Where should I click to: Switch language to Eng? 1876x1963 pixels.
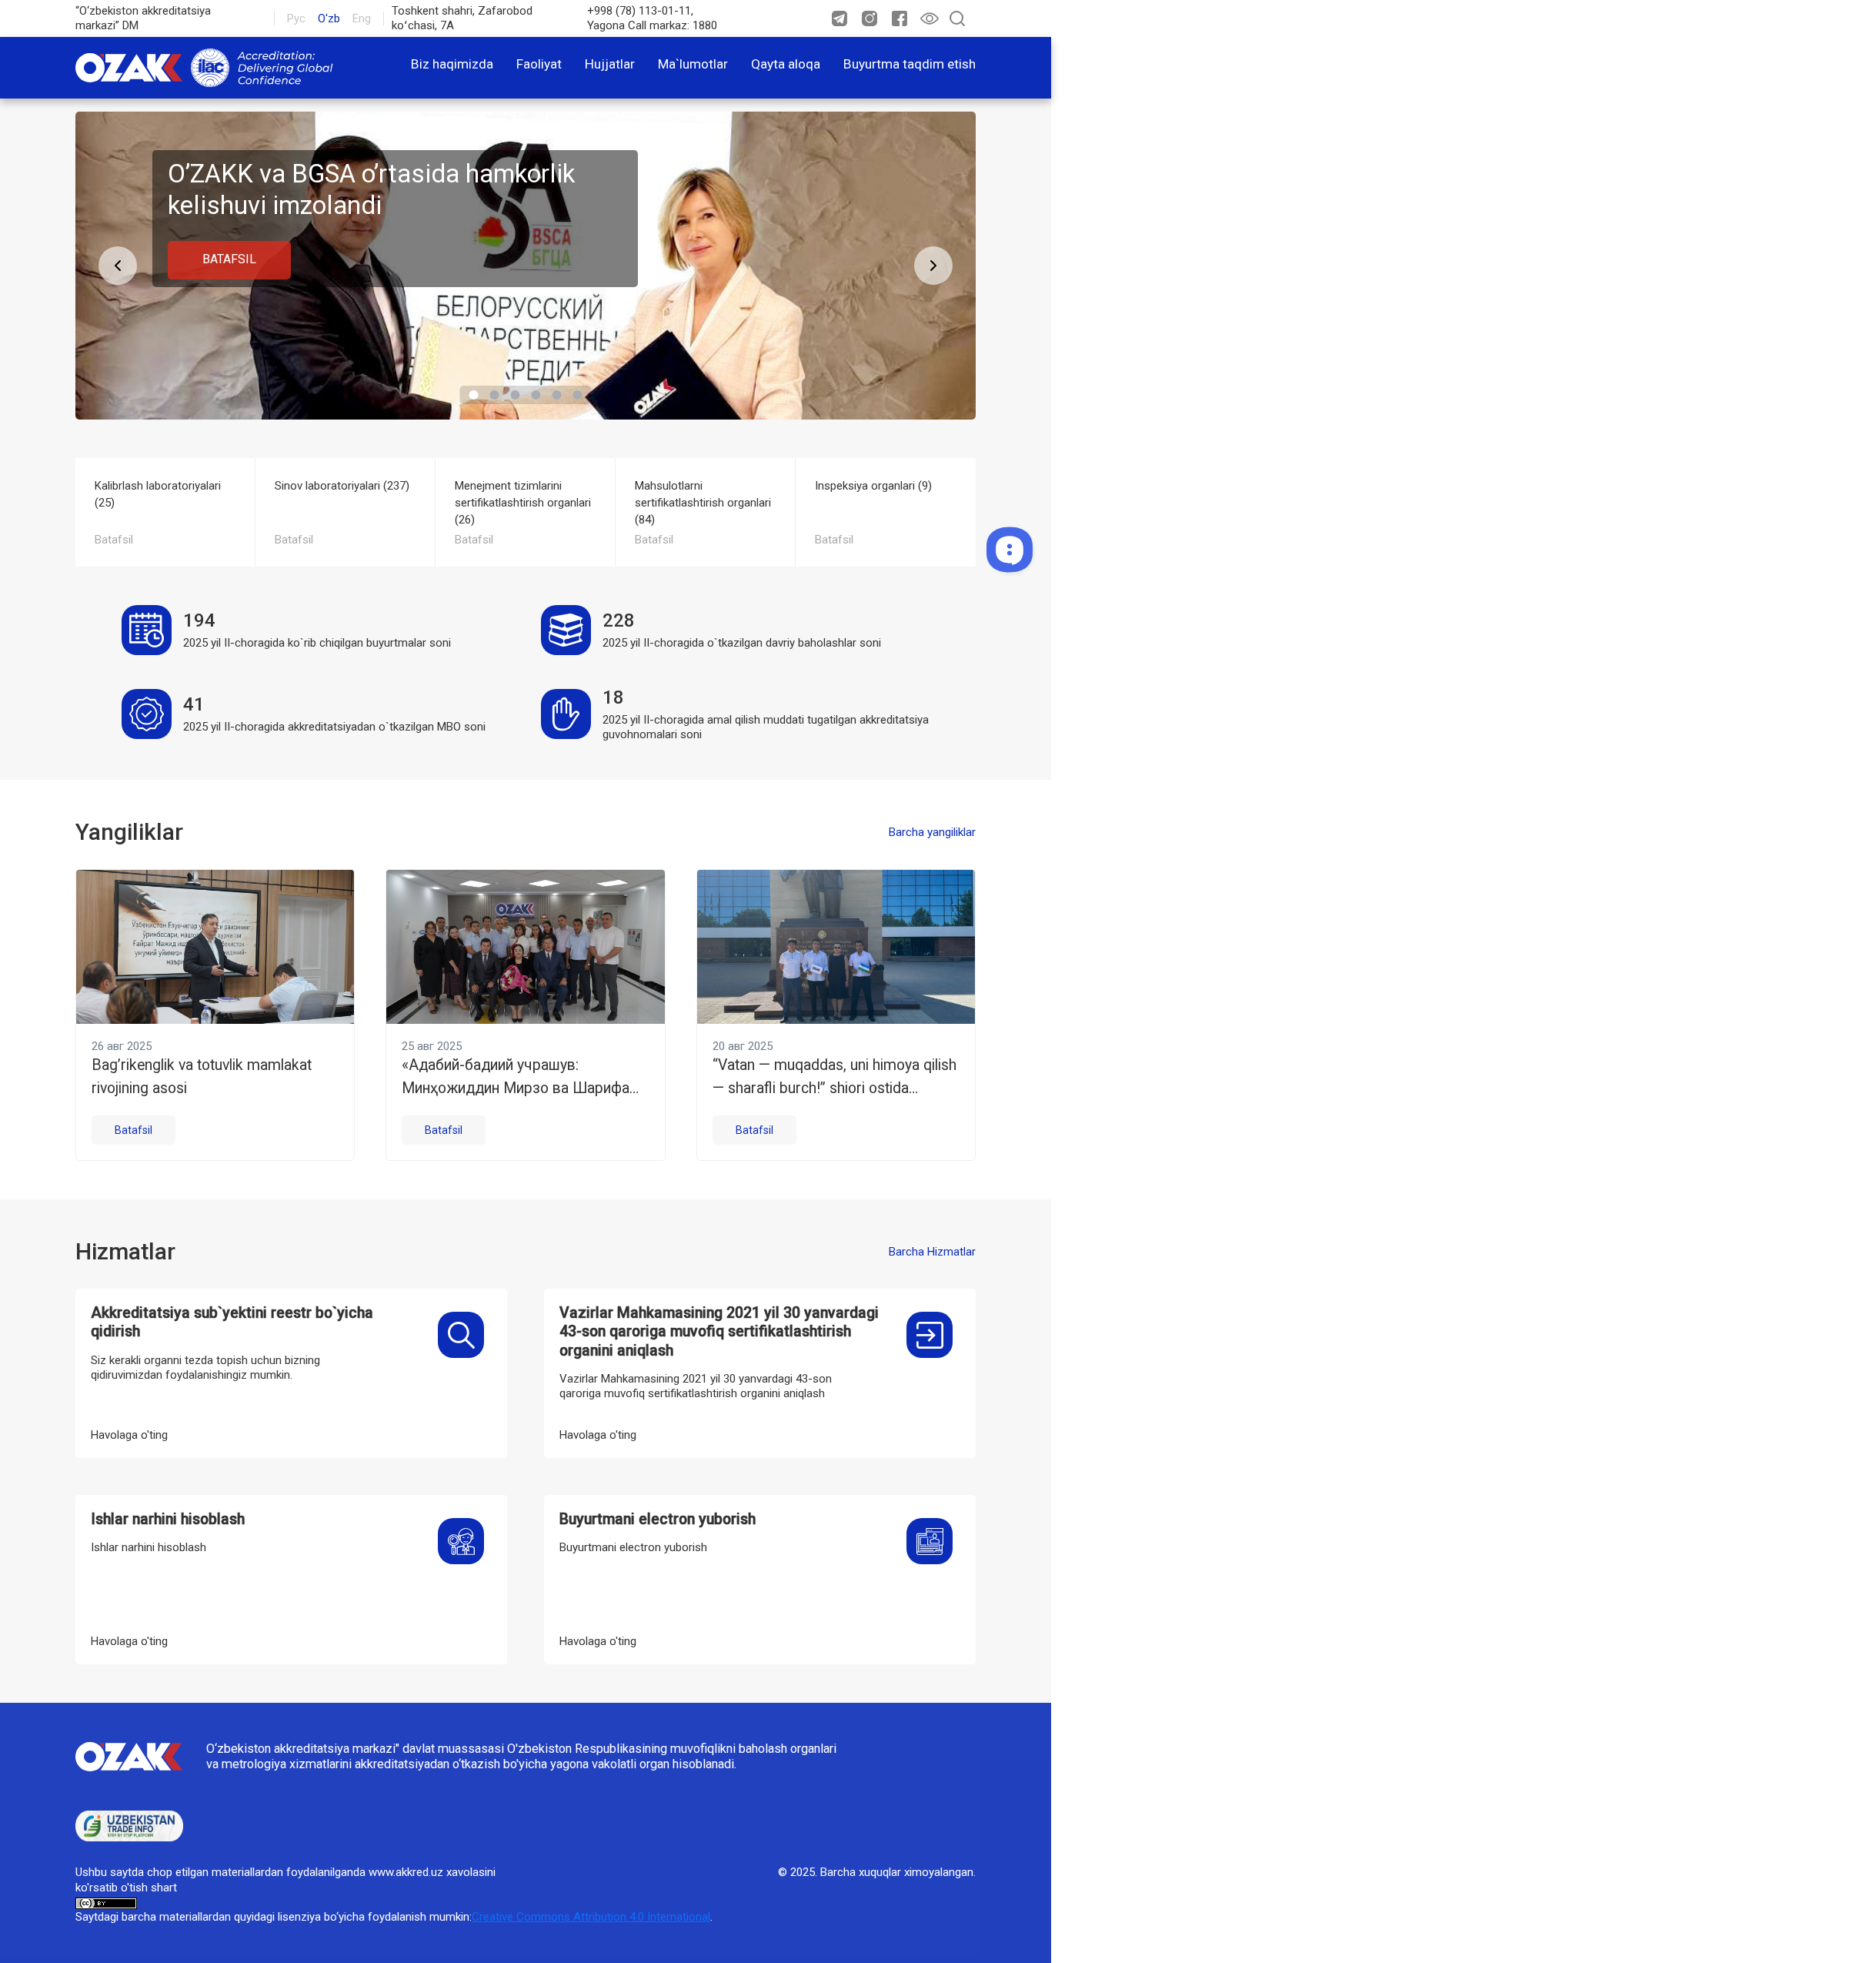coord(361,19)
